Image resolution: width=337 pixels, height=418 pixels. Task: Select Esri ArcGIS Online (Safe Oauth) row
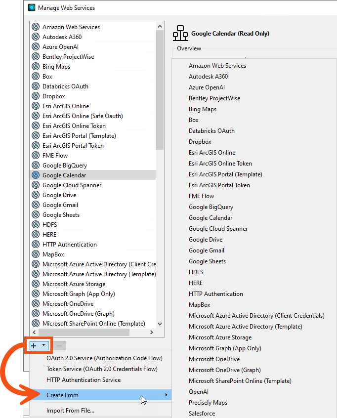point(93,116)
